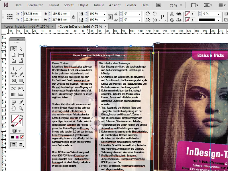Toggle constrain proportions for width and height
This screenshot has width=228, height=171.
coord(74,17)
